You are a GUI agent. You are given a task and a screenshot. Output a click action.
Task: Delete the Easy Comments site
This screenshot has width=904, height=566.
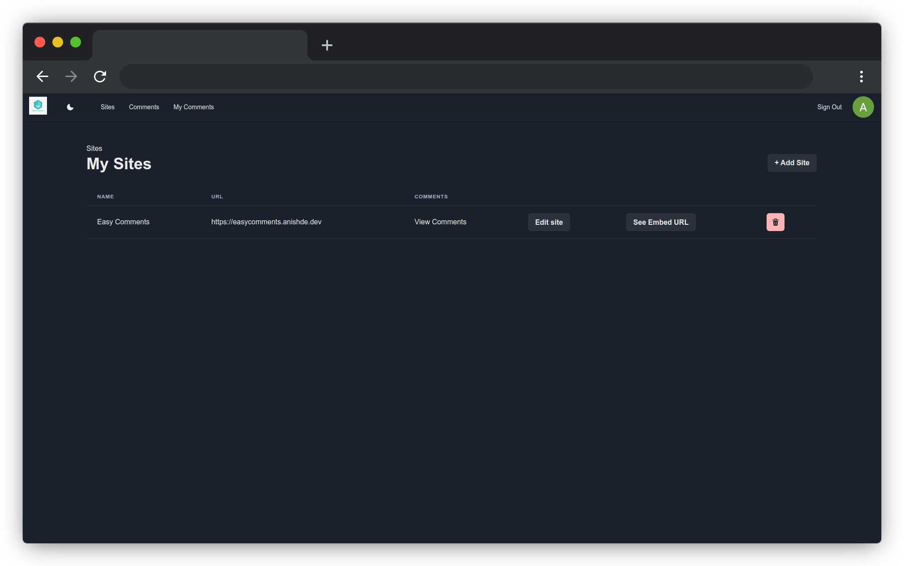[775, 222]
